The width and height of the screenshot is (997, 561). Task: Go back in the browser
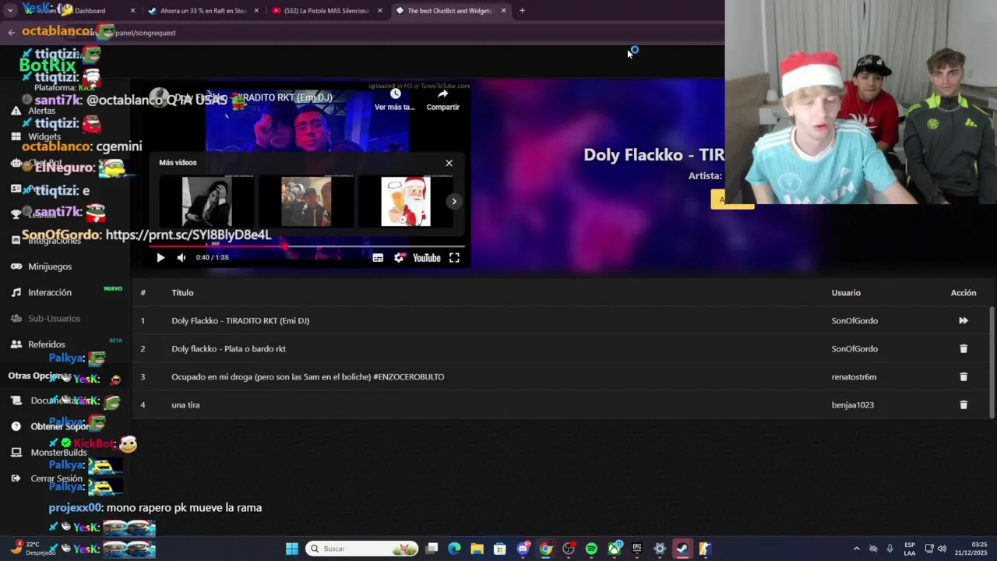pyautogui.click(x=11, y=33)
